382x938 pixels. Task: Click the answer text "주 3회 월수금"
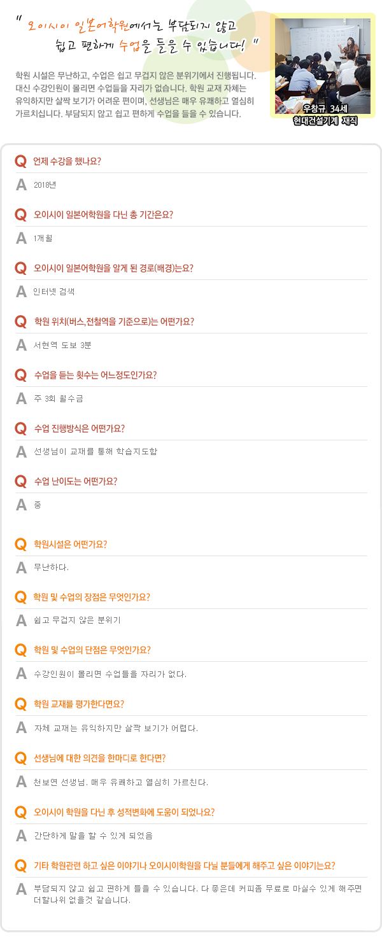click(59, 398)
